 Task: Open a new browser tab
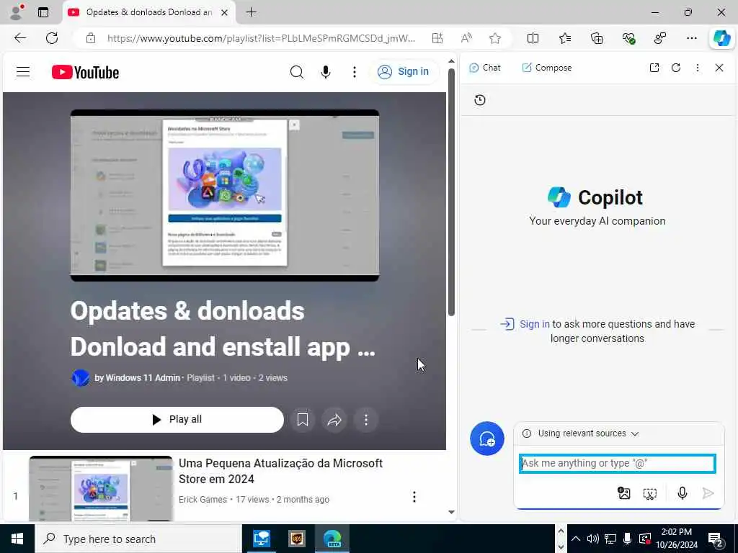pos(252,12)
